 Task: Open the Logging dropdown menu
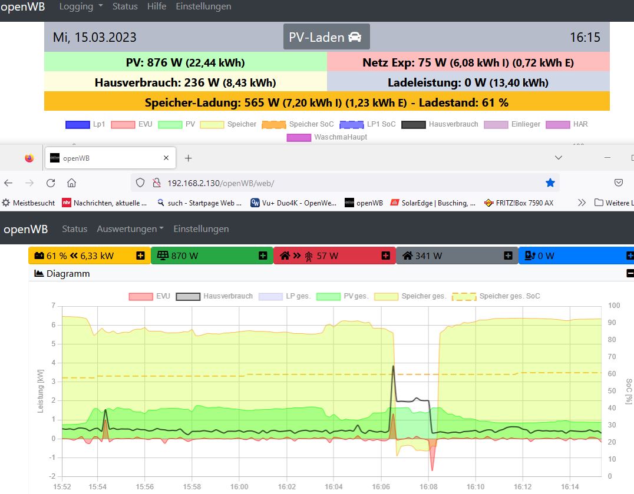pos(81,6)
